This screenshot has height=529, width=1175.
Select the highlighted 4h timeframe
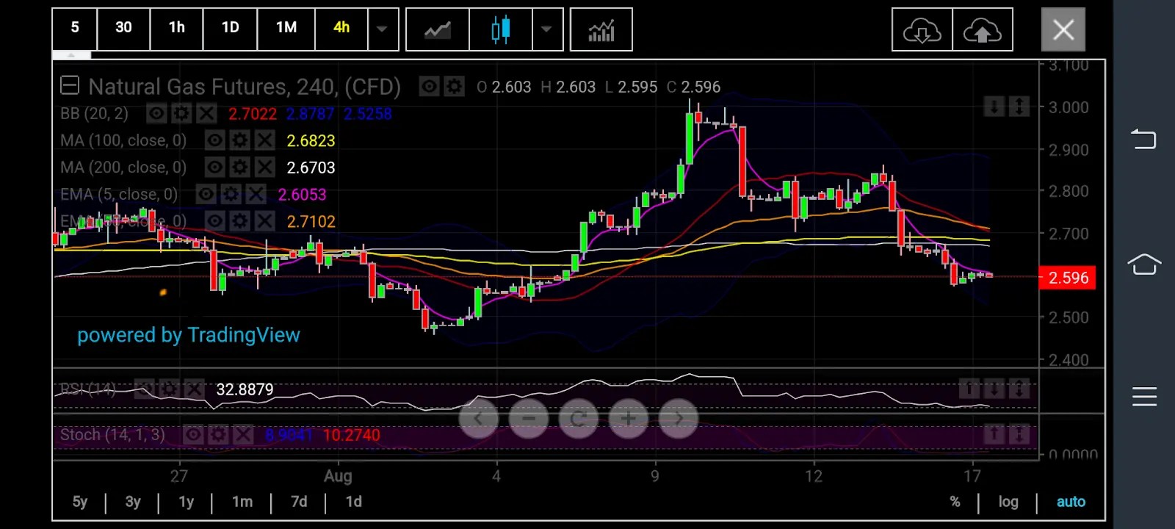[x=341, y=29]
